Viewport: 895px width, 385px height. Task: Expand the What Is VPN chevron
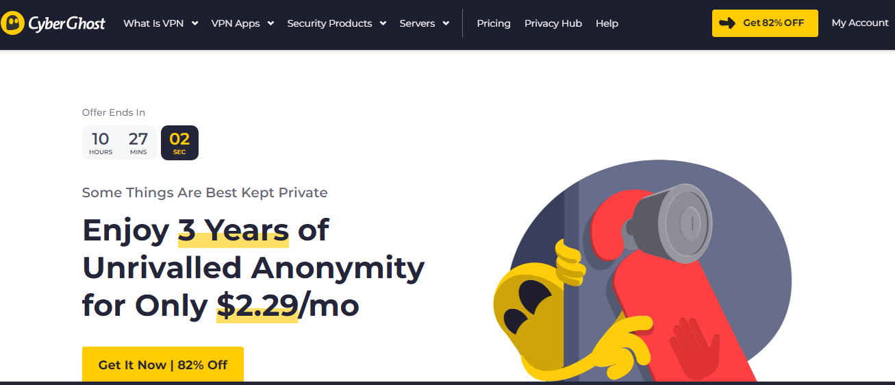point(194,23)
